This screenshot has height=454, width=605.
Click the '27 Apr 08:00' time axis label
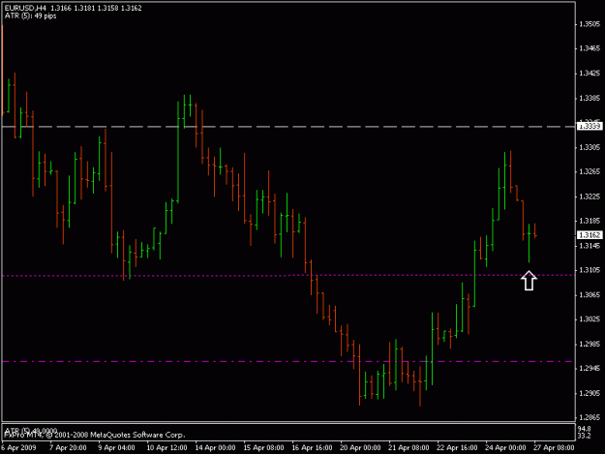point(554,448)
